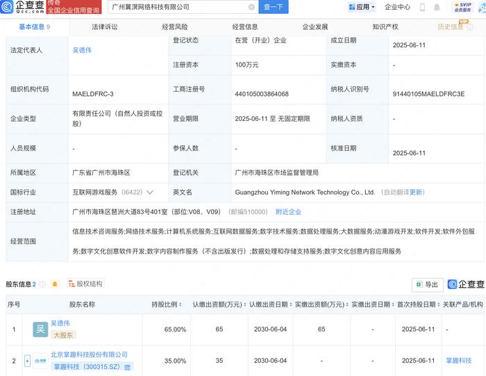Open the mobile phone icon in the header

click(x=422, y=7)
